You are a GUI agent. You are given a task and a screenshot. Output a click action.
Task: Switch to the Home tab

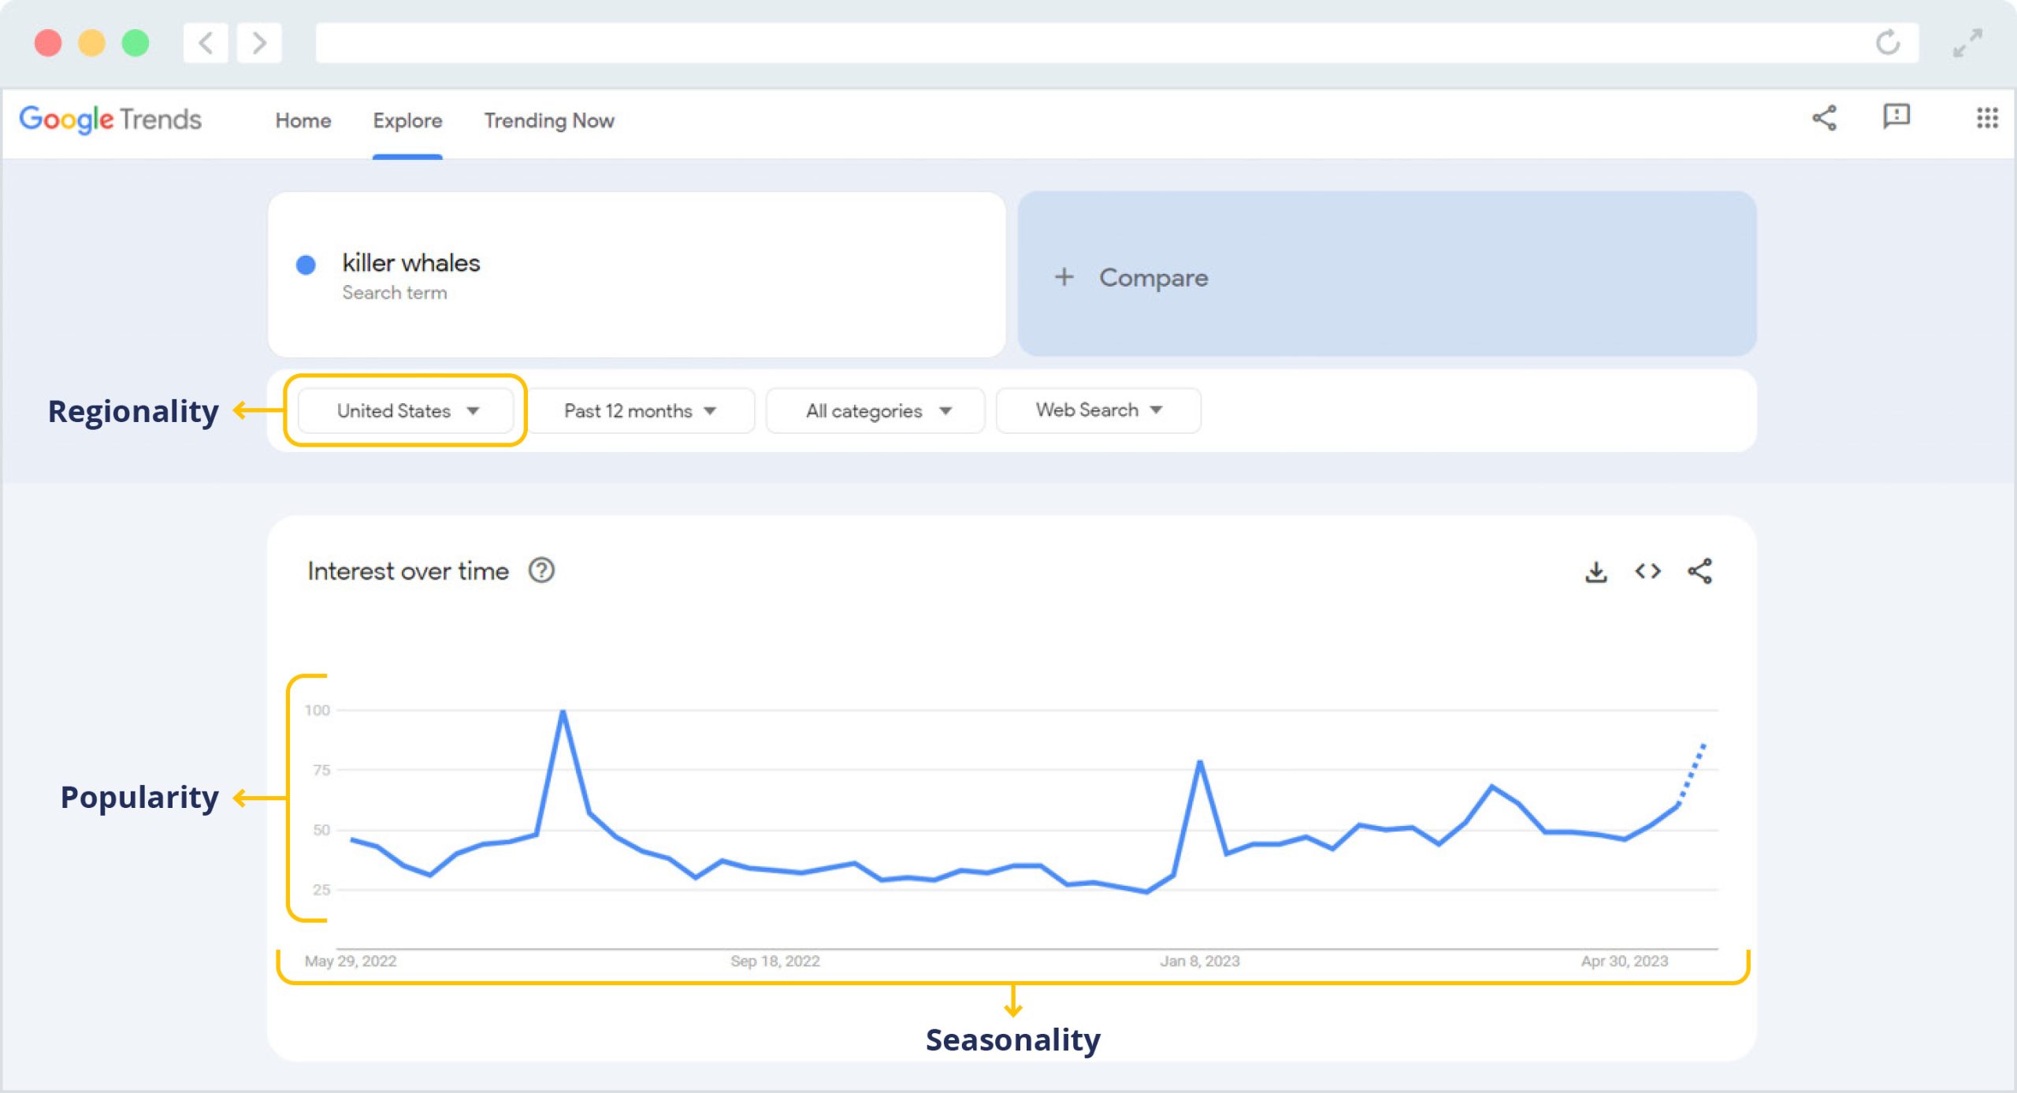coord(303,120)
